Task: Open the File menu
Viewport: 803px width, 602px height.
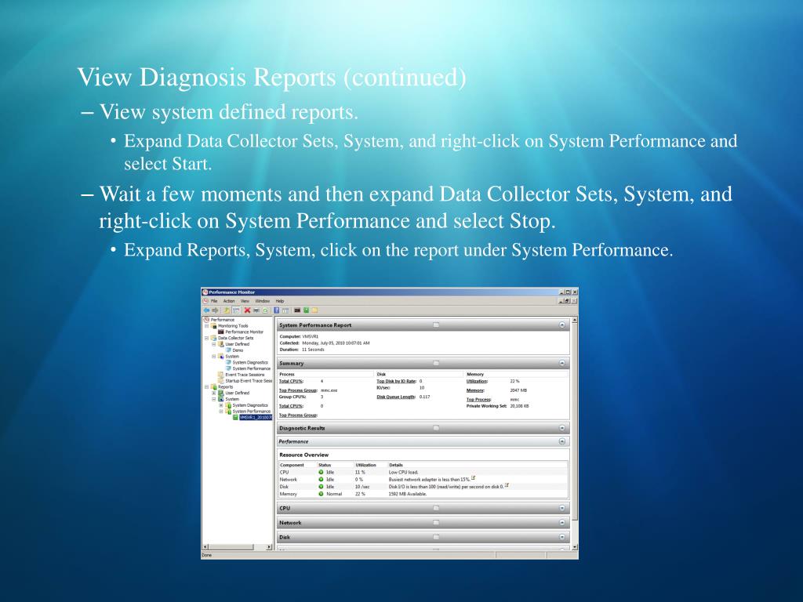Action: pos(214,301)
